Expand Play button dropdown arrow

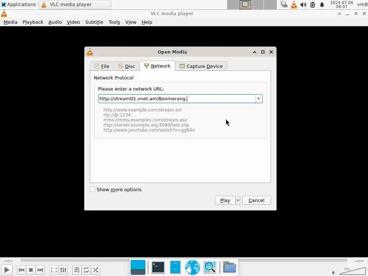pyautogui.click(x=238, y=201)
